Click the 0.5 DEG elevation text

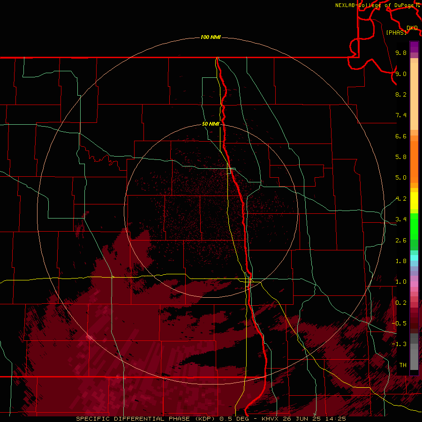coord(234,419)
